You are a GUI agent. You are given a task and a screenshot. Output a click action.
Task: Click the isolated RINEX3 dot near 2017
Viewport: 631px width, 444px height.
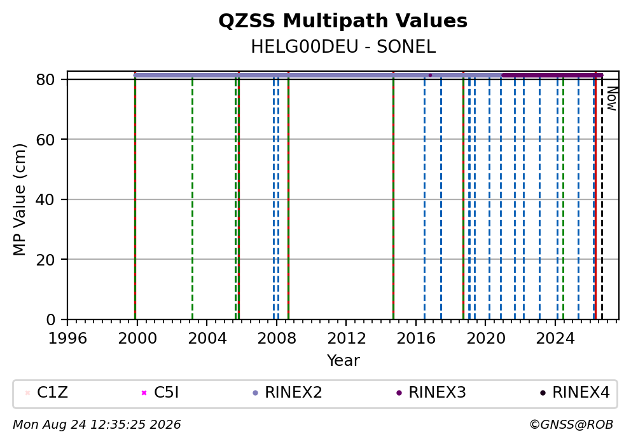(430, 75)
